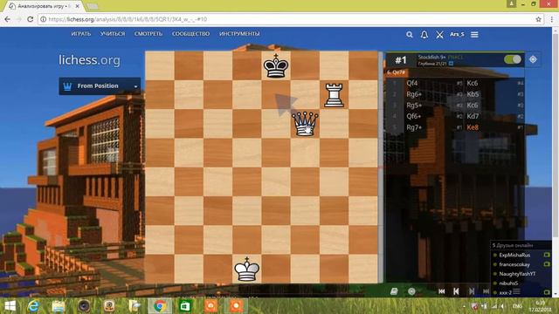The height and width of the screenshot is (314, 559).
Task: Open the СМОТРЕТЬ menu
Action: point(148,34)
